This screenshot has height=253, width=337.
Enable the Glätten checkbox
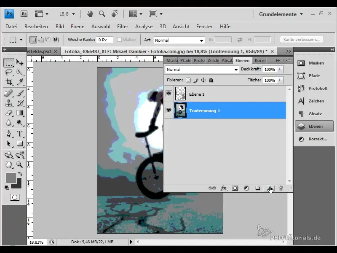click(x=119, y=40)
